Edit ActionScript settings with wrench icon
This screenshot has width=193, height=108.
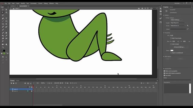(188, 25)
